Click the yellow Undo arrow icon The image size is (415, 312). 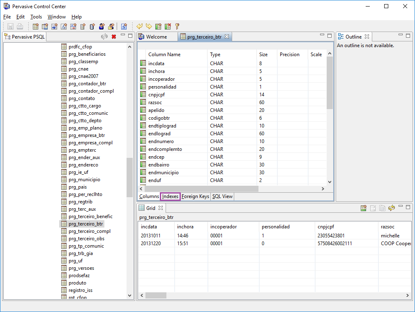click(139, 26)
